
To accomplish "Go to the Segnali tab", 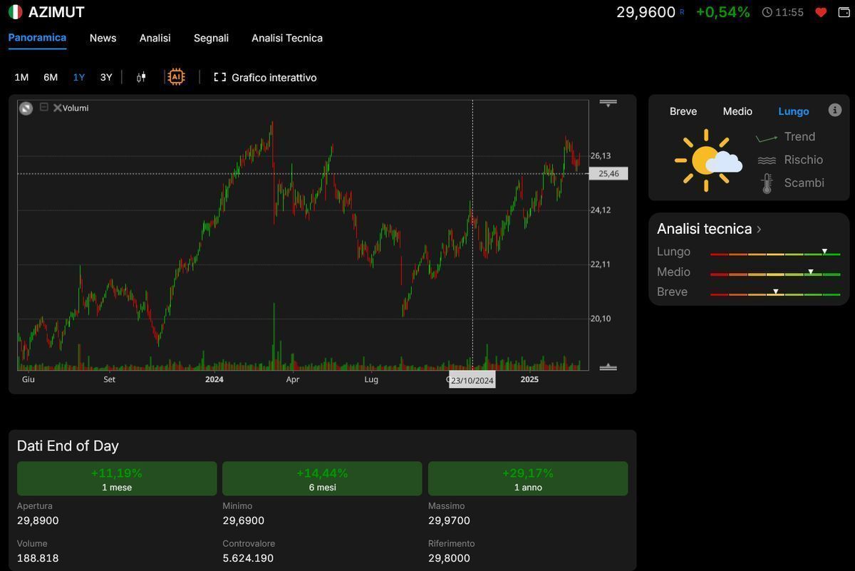I will (211, 38).
